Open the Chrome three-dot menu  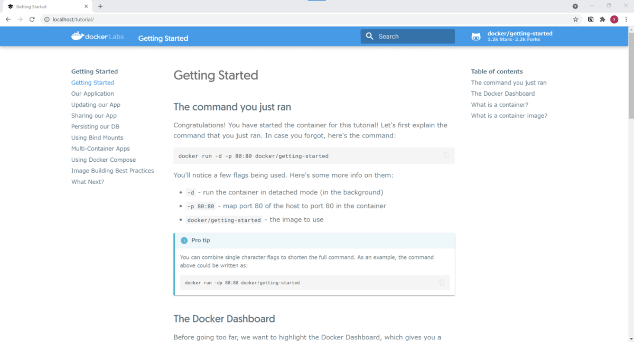pos(626,19)
